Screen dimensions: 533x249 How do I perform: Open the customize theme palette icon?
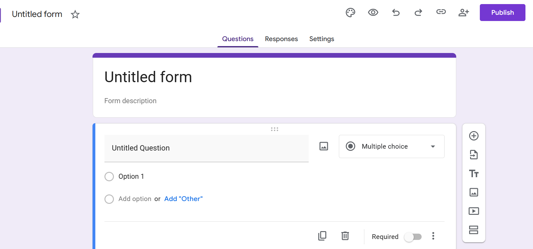click(350, 13)
